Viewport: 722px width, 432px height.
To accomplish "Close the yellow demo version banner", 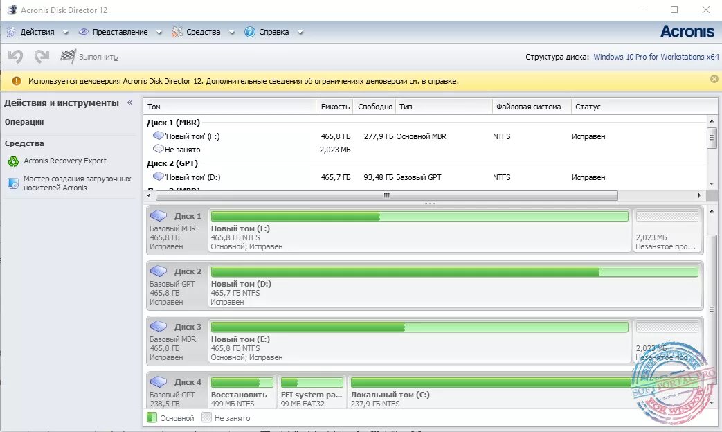I will pyautogui.click(x=714, y=79).
